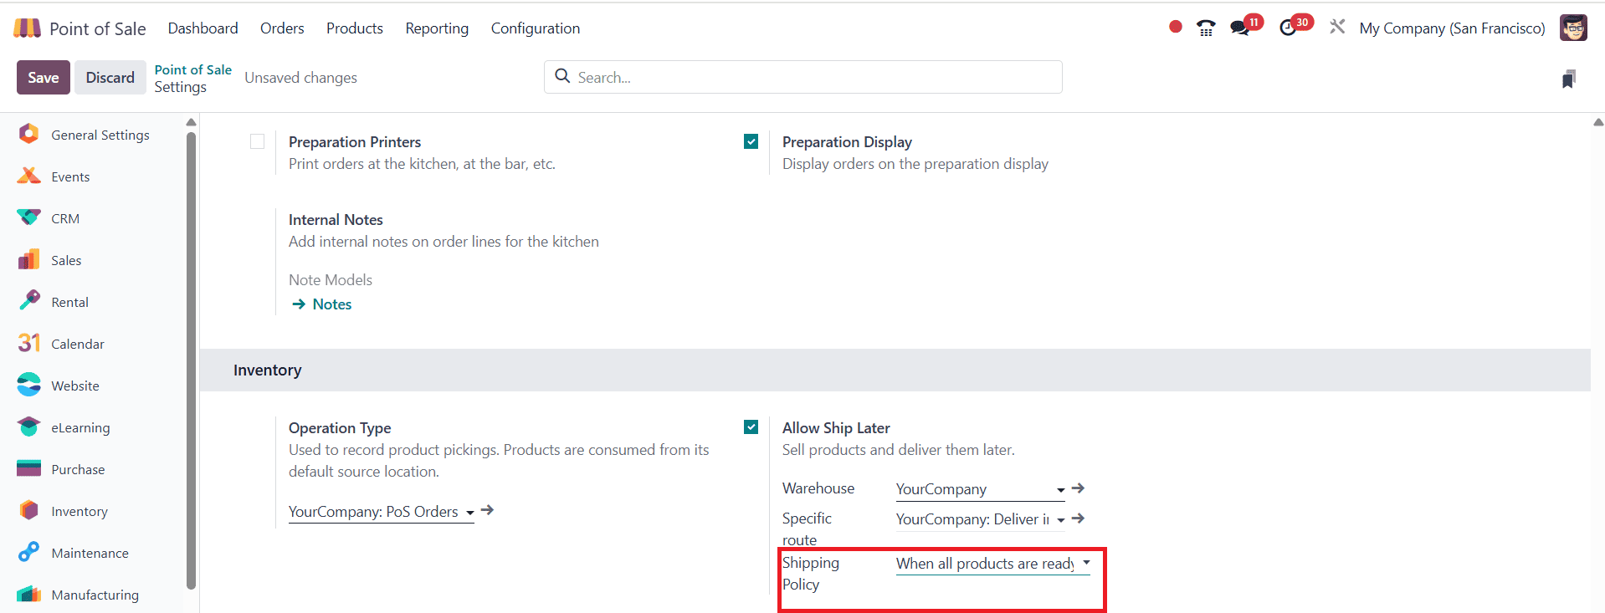1605x613 pixels.
Task: Open the Configuration menu
Action: tap(536, 28)
